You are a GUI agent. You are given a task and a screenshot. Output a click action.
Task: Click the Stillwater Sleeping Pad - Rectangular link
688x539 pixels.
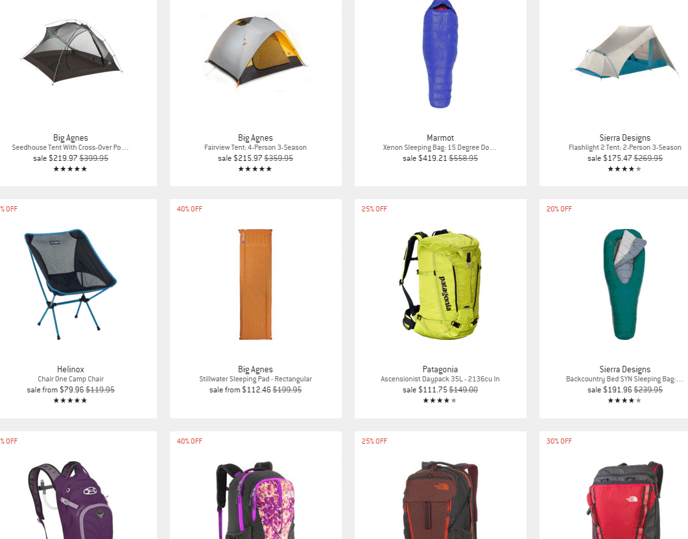[x=255, y=379]
